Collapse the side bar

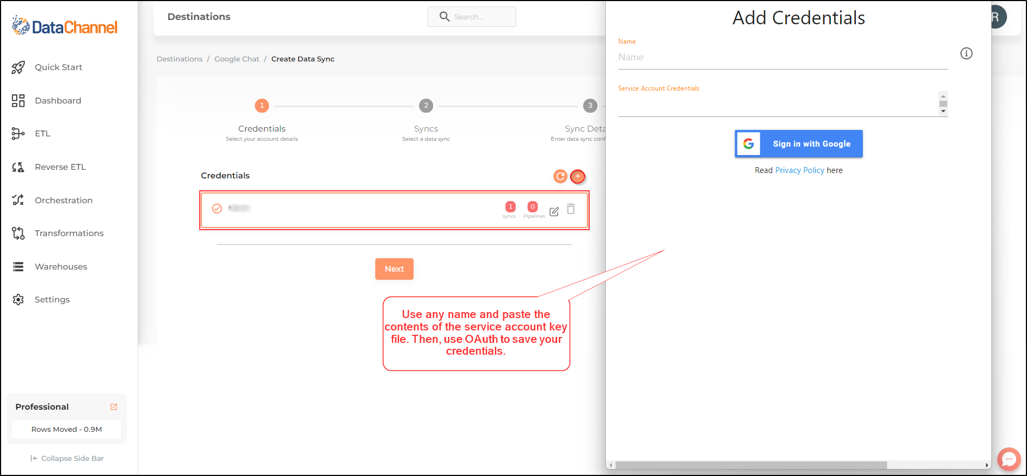67,459
